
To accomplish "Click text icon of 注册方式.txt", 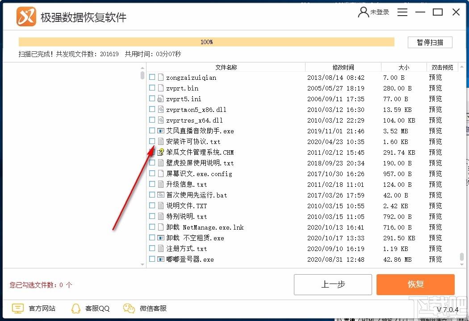I will pos(161,248).
